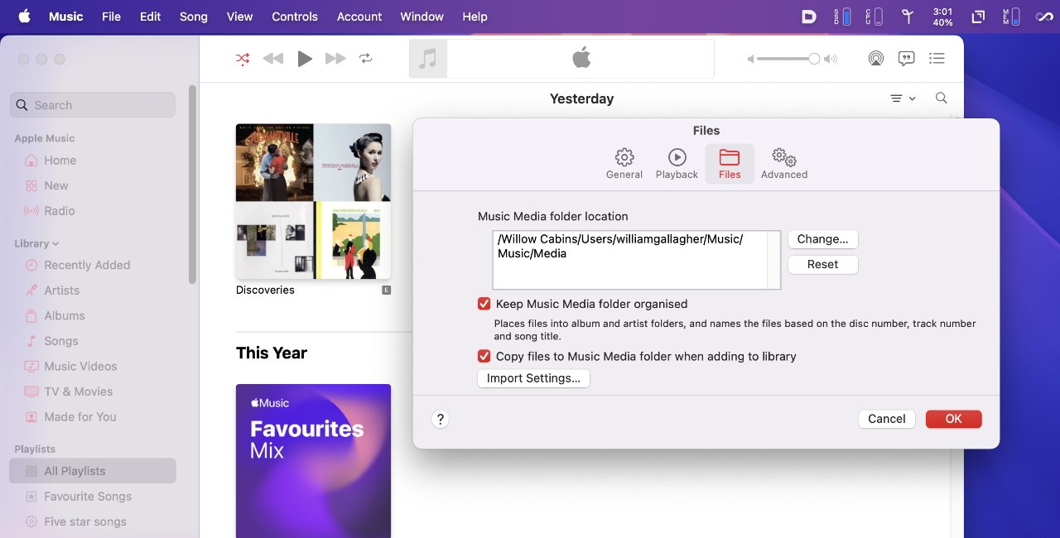1060x538 pixels.
Task: Show lyrics panel
Action: coord(907,59)
